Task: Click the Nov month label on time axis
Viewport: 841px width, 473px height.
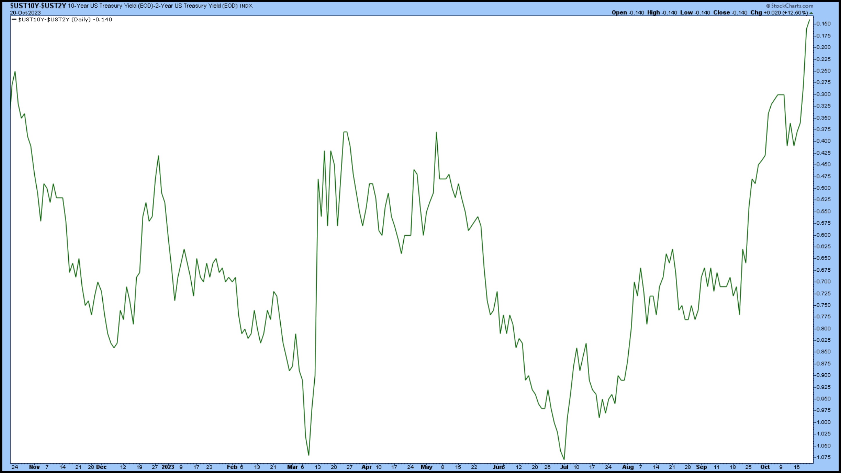Action: [x=34, y=467]
